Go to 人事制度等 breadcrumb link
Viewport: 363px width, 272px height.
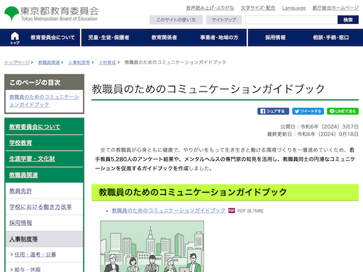[x=79, y=62]
